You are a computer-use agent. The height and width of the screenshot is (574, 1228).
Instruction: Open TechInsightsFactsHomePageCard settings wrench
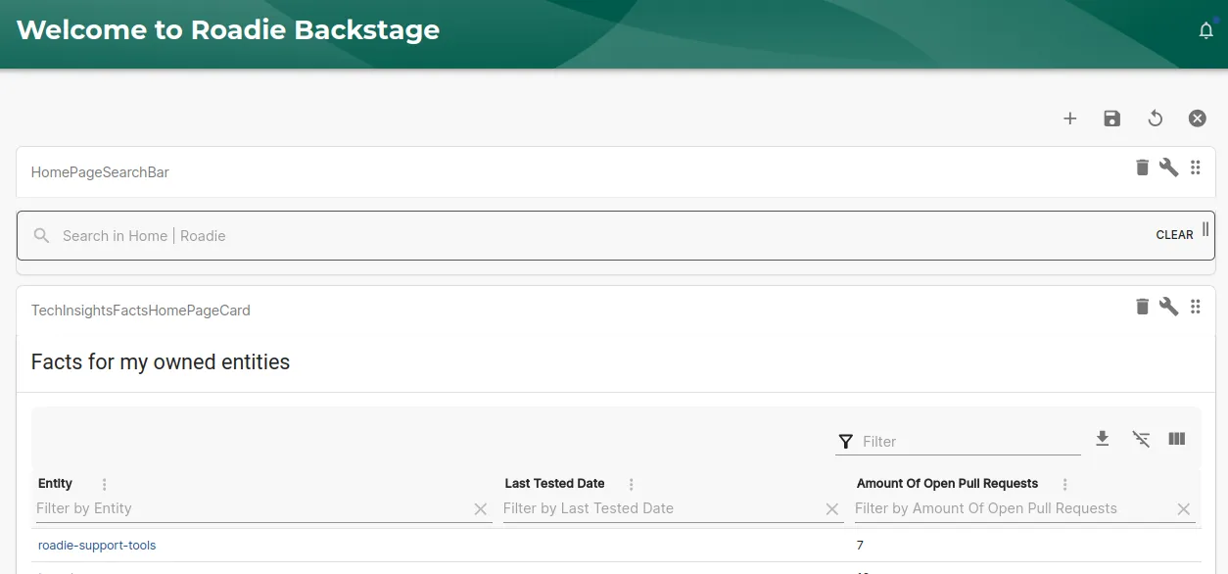pyautogui.click(x=1168, y=307)
